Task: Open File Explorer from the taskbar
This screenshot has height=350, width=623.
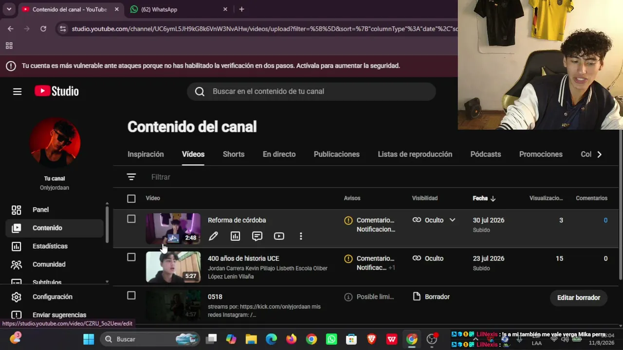Action: (251, 339)
